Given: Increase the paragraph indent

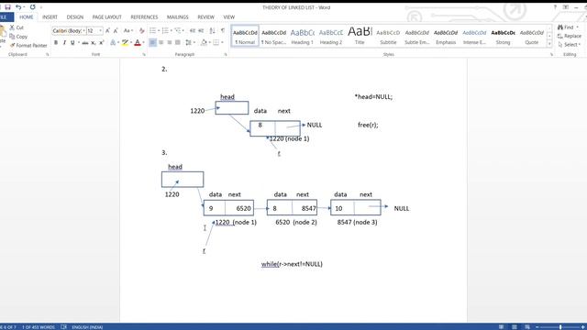Looking at the screenshot, I should 201,30.
